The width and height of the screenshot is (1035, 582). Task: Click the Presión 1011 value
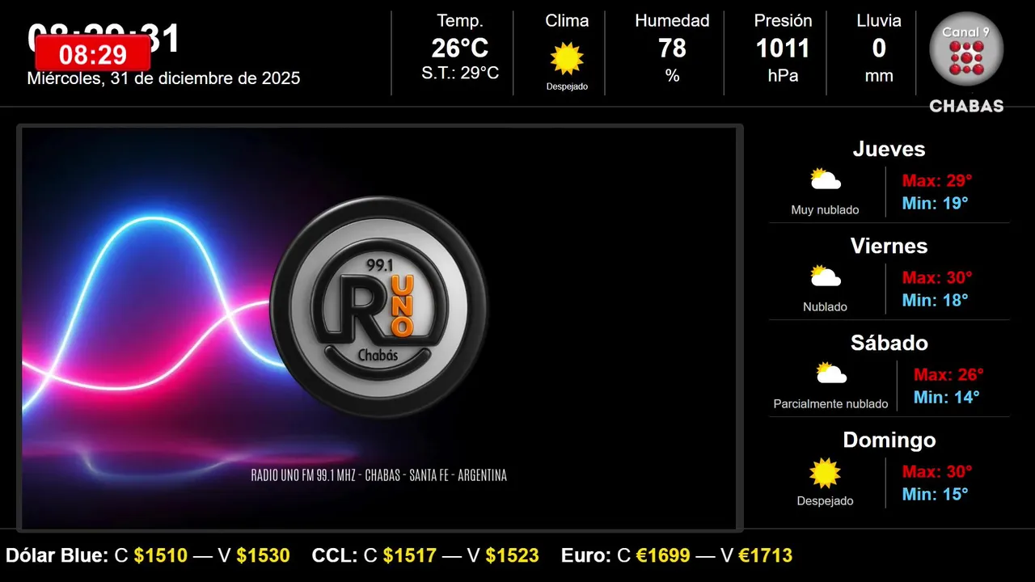click(783, 48)
